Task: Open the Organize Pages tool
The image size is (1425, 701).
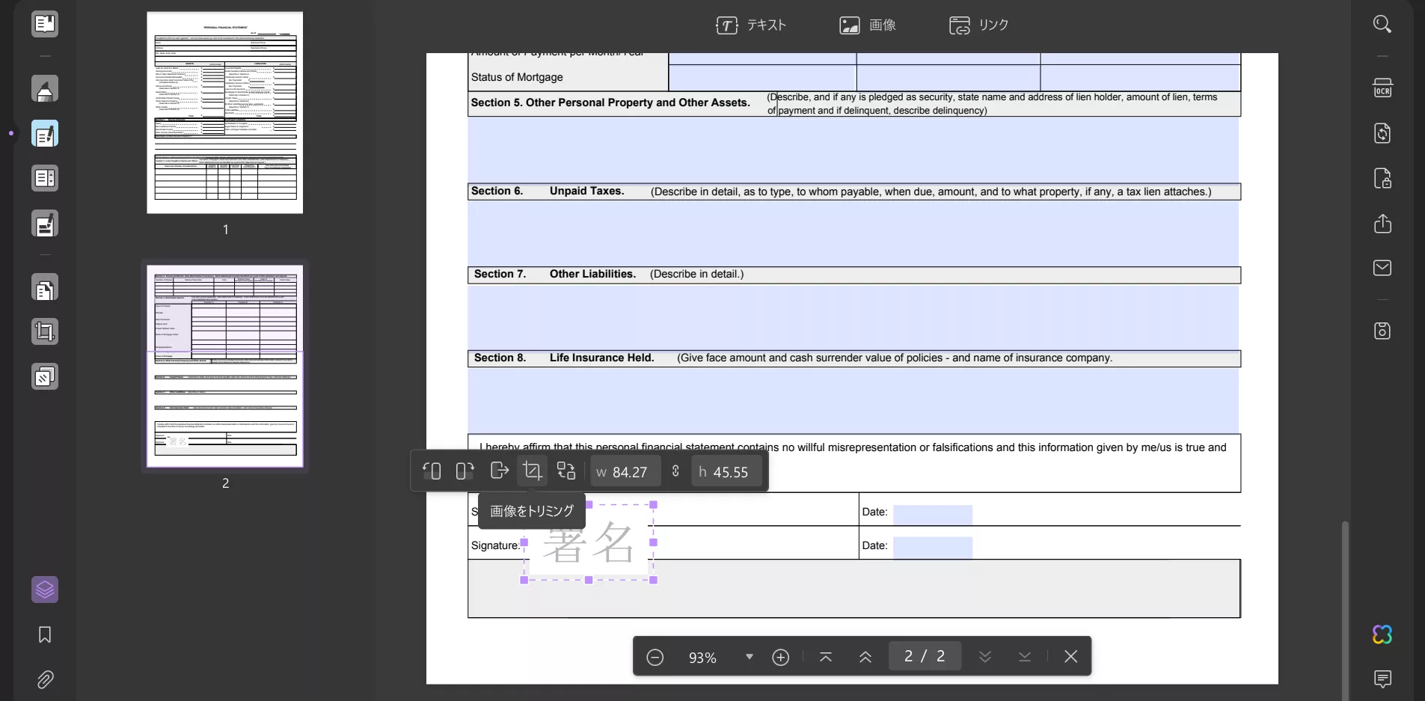Action: tap(45, 288)
